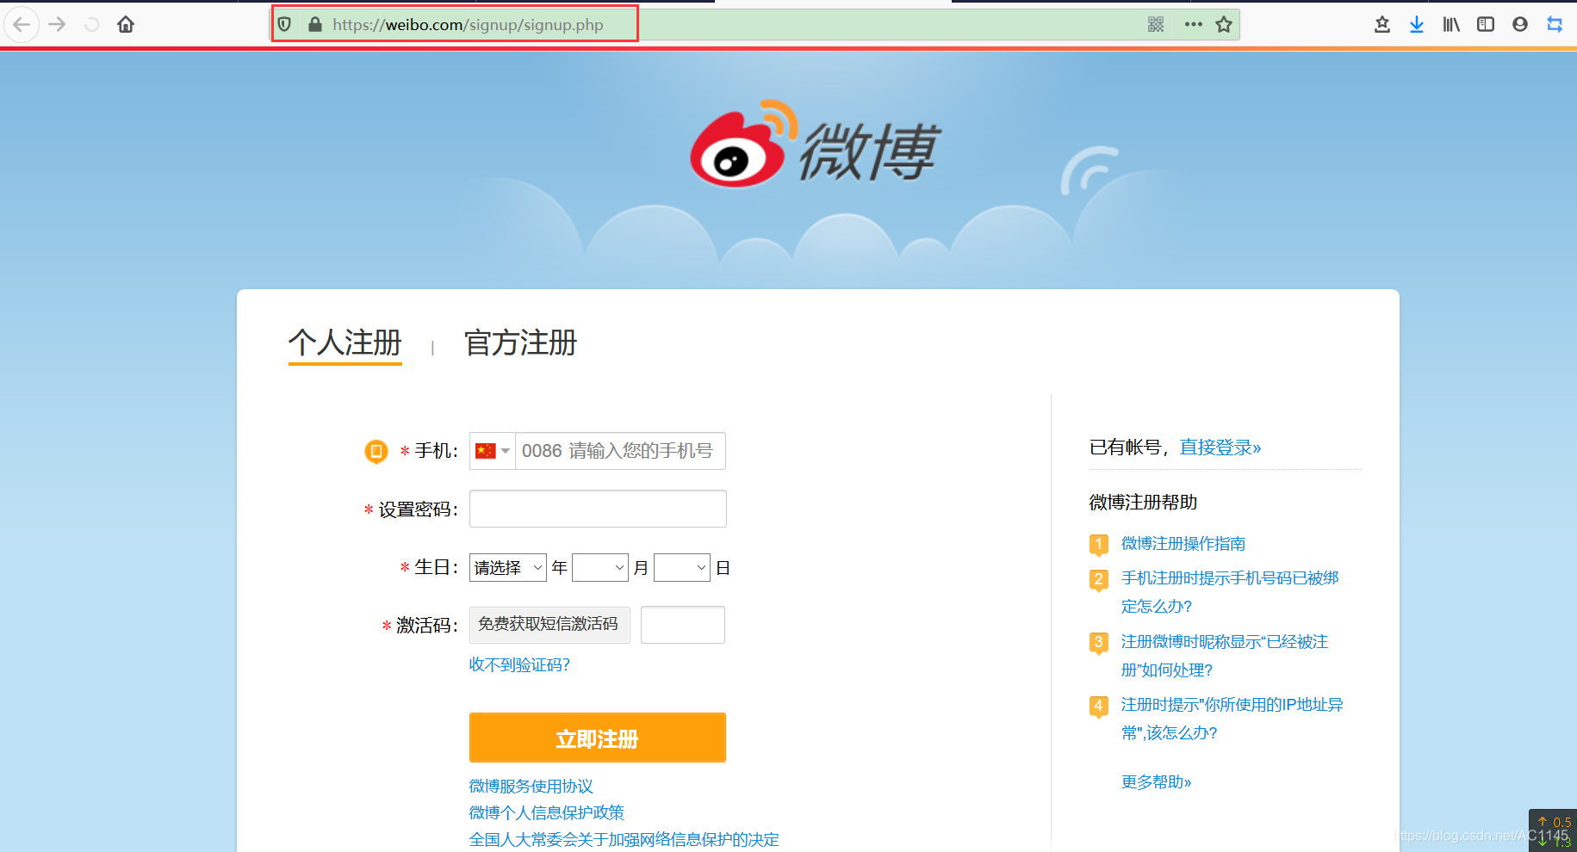1577x852 pixels.
Task: Go forward using browser forward arrow
Action: pos(57,24)
